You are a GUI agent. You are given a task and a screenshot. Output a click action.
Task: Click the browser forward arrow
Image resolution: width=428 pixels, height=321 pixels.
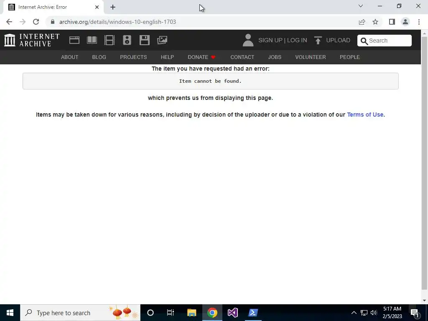tap(23, 22)
